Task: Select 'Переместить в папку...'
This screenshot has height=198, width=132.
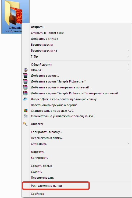Action: (77, 138)
